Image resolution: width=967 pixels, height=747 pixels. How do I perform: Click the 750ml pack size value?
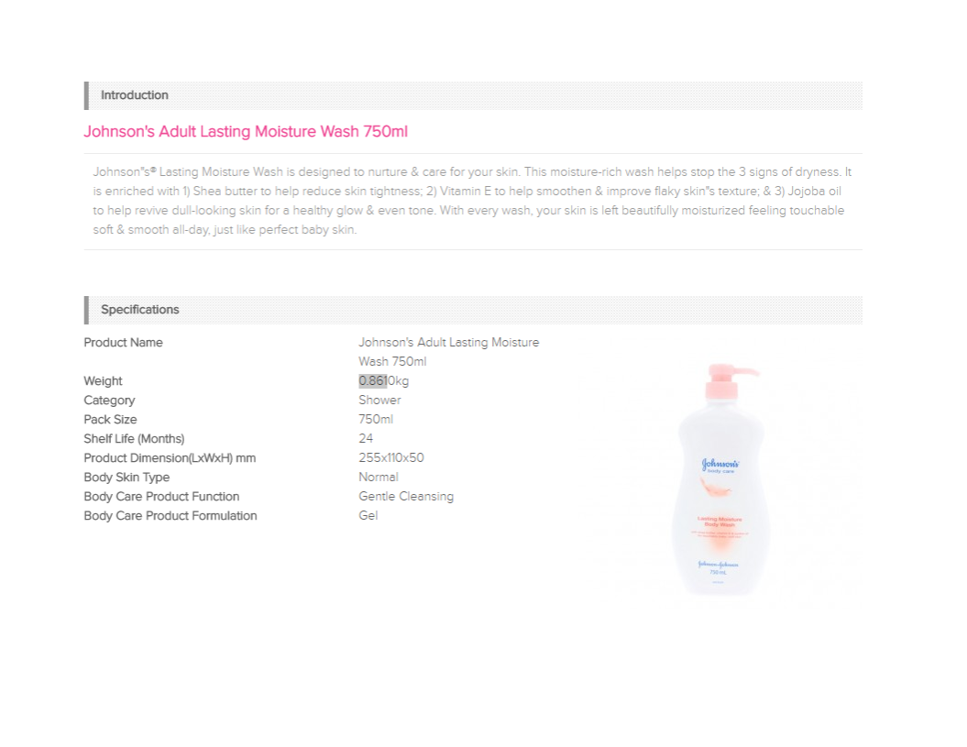point(376,420)
